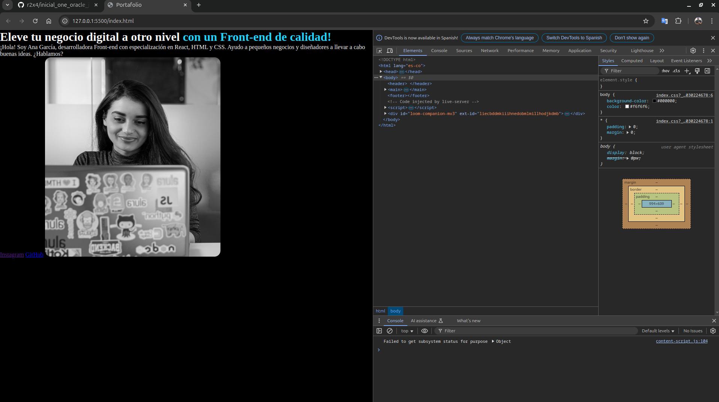Open DevTools settings gear
This screenshot has width=719, height=402.
[693, 51]
